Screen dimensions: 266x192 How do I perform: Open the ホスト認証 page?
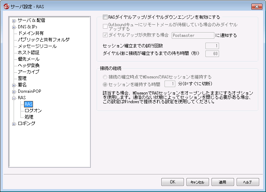coord(28,53)
